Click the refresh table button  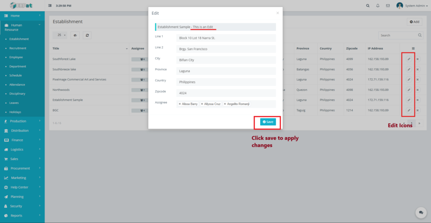click(x=87, y=35)
